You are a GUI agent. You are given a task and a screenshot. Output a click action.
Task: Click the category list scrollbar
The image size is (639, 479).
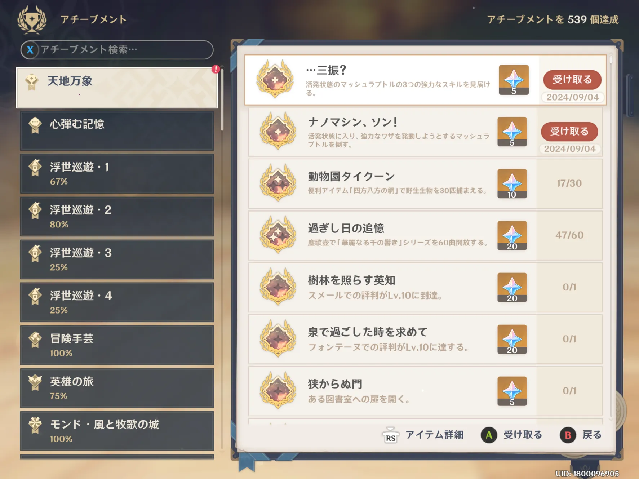pos(222,99)
